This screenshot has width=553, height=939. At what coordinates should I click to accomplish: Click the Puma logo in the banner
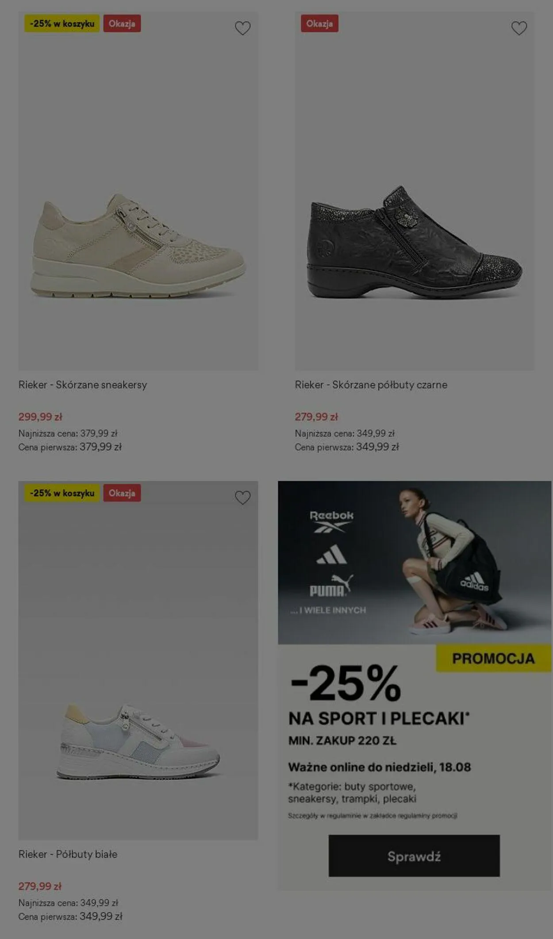pos(331,585)
